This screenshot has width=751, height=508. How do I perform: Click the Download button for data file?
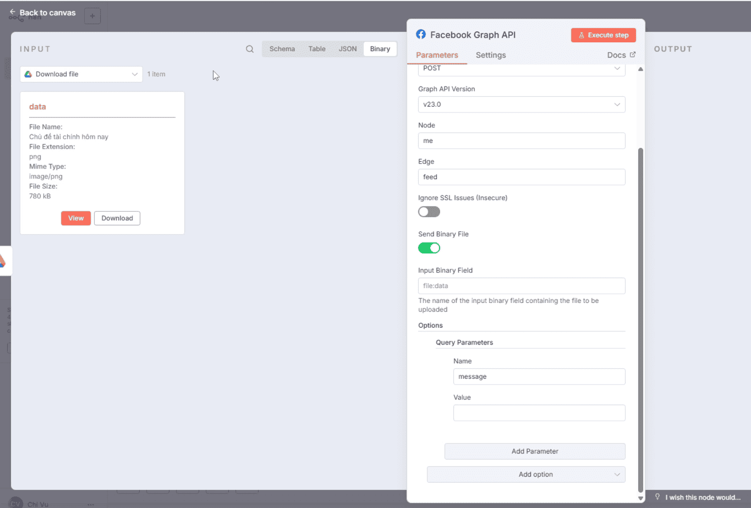coord(117,218)
